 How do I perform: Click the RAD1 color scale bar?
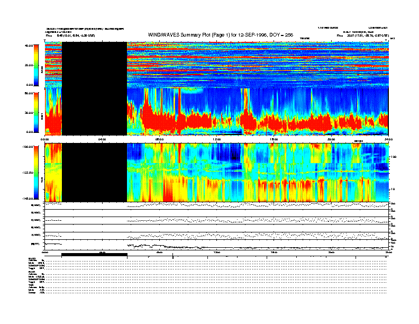pos(37,112)
